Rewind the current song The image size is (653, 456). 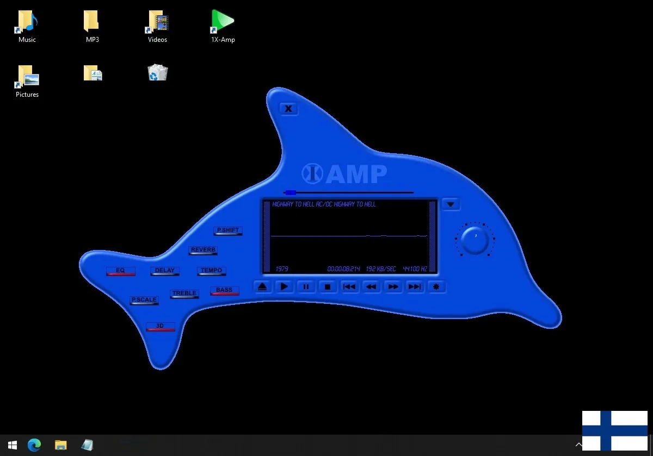pos(371,286)
